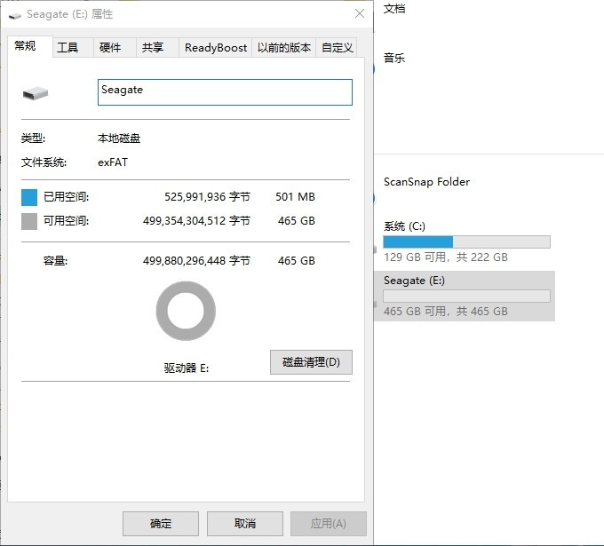
Task: Select Seagate (E:) drive in Explorer
Action: (465, 296)
